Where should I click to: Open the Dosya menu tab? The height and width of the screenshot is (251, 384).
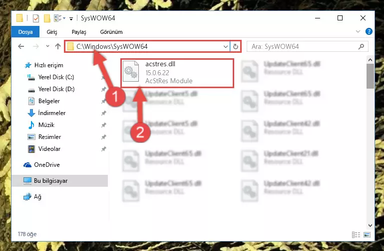coord(25,32)
